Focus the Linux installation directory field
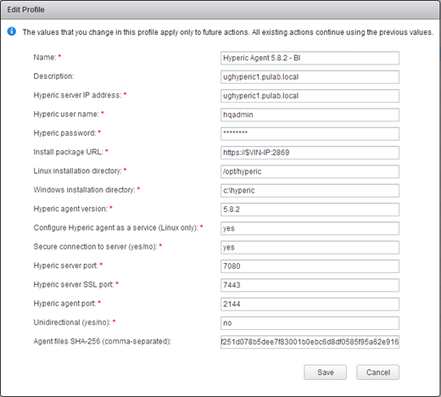 click(x=310, y=171)
